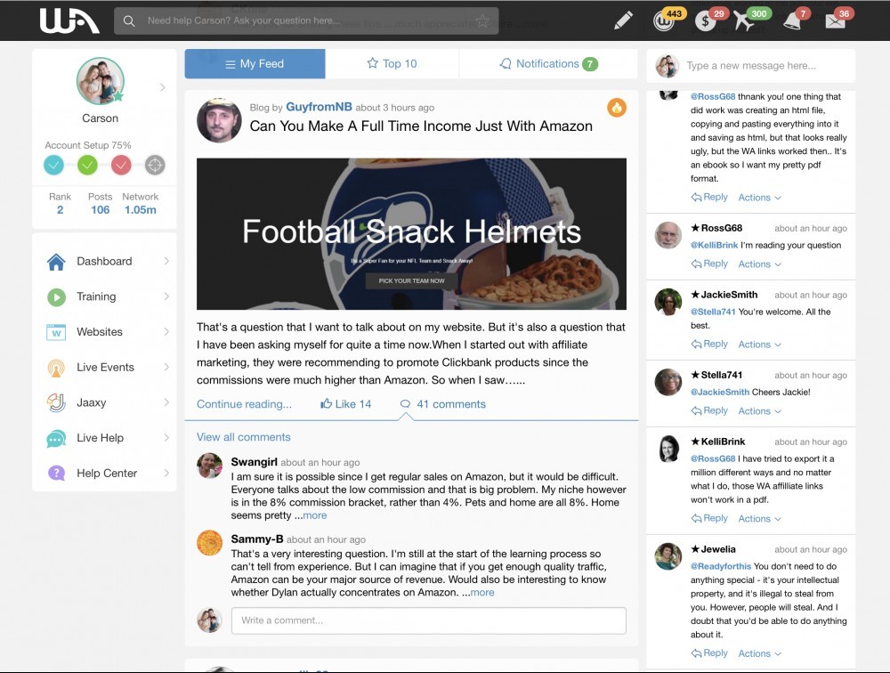Click the pencil write icon in header
The width and height of the screenshot is (890, 673).
(x=623, y=20)
